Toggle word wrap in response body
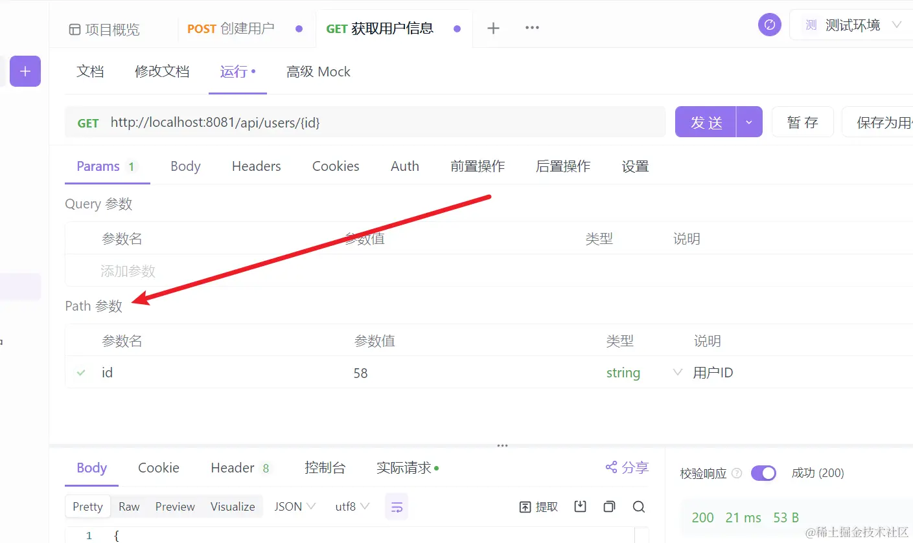 (x=397, y=507)
